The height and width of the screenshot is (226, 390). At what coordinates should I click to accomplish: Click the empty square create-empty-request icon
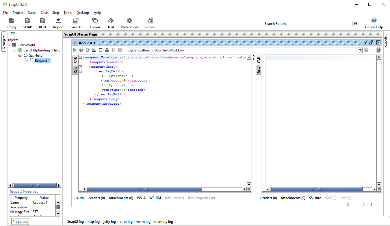(x=101, y=50)
